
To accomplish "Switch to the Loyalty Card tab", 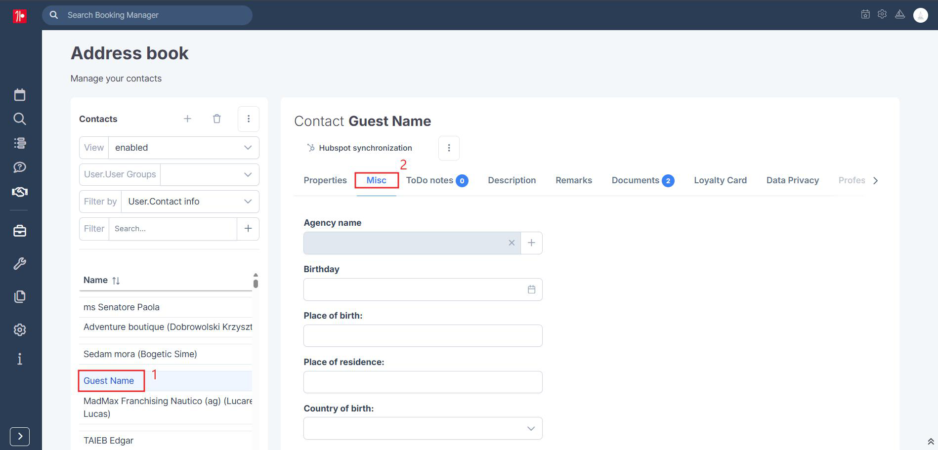I will pos(720,180).
